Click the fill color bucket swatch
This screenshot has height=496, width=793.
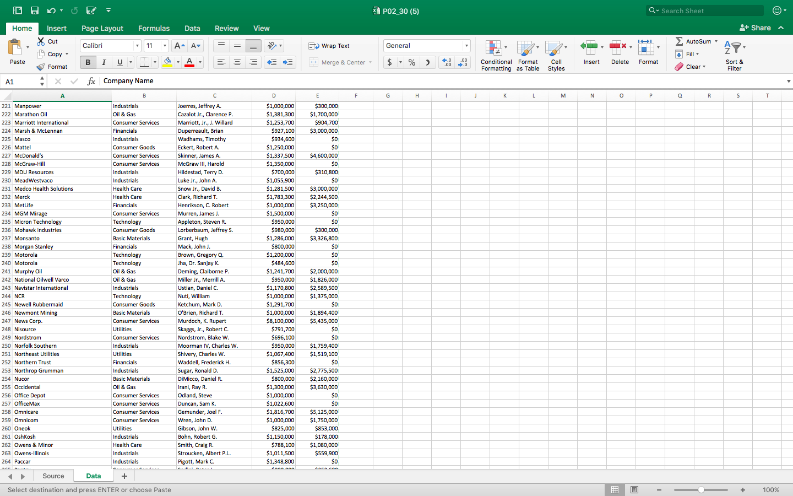coord(168,62)
